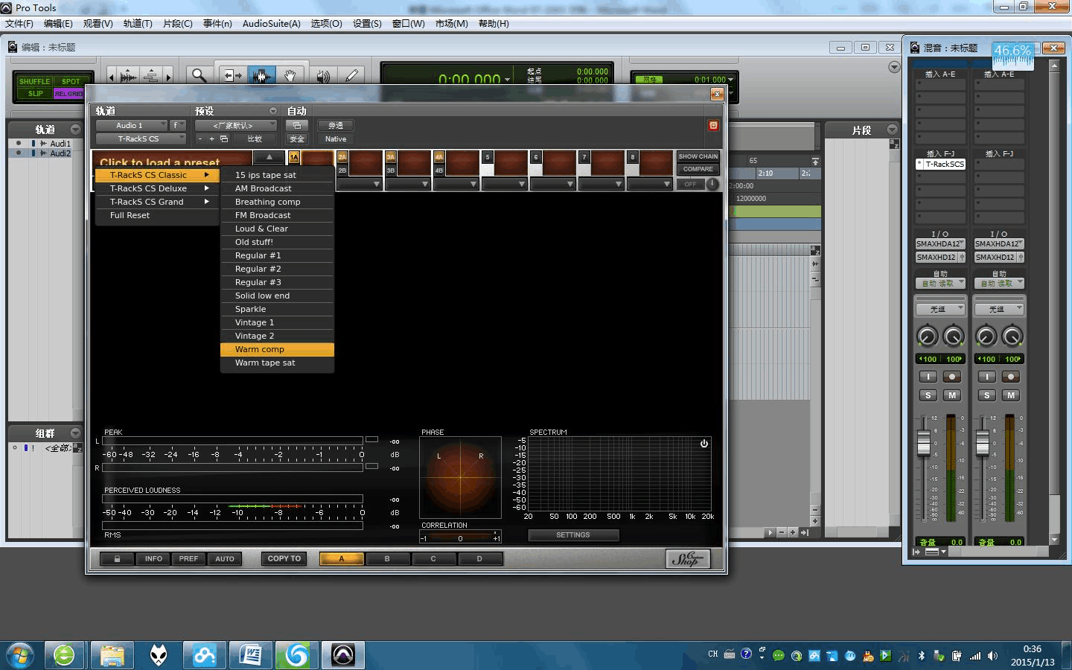
Task: Open Windows Explorer folder in taskbar
Action: pos(112,655)
